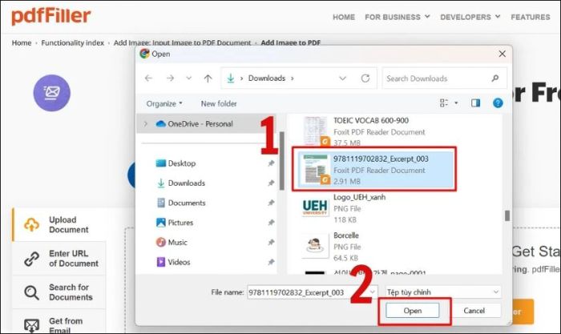561x334 pixels.
Task: Click the TOEIC VOCAB PDF thumbnail
Action: (x=315, y=131)
